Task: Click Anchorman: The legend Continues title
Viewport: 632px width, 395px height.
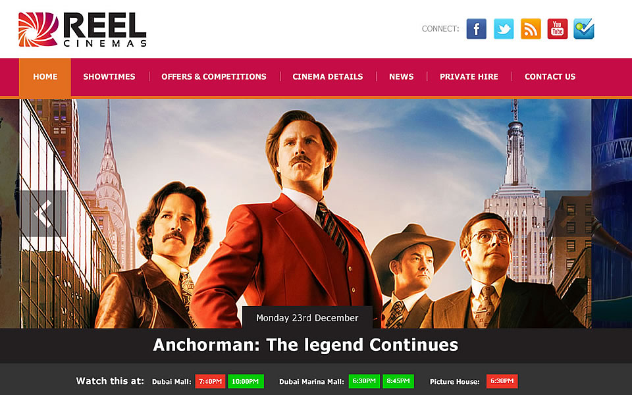Action: click(x=305, y=345)
